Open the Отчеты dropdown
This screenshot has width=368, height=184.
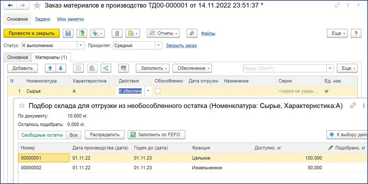tap(164, 33)
